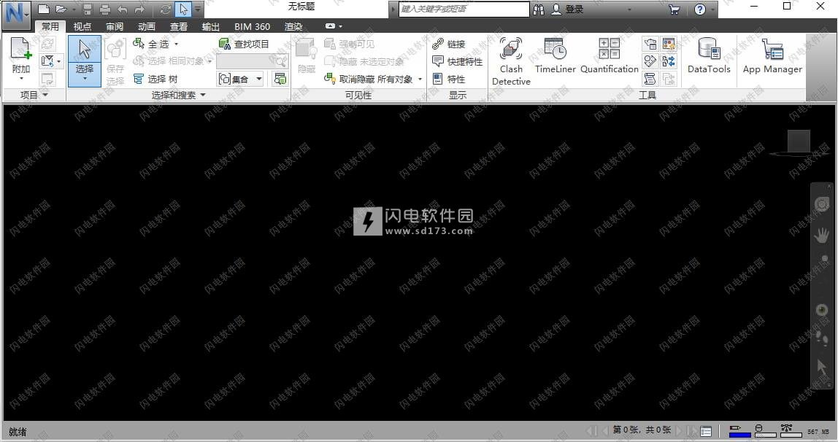838x442 pixels.
Task: Toggle the Select cursor tool in quick access
Action: pyautogui.click(x=183, y=9)
